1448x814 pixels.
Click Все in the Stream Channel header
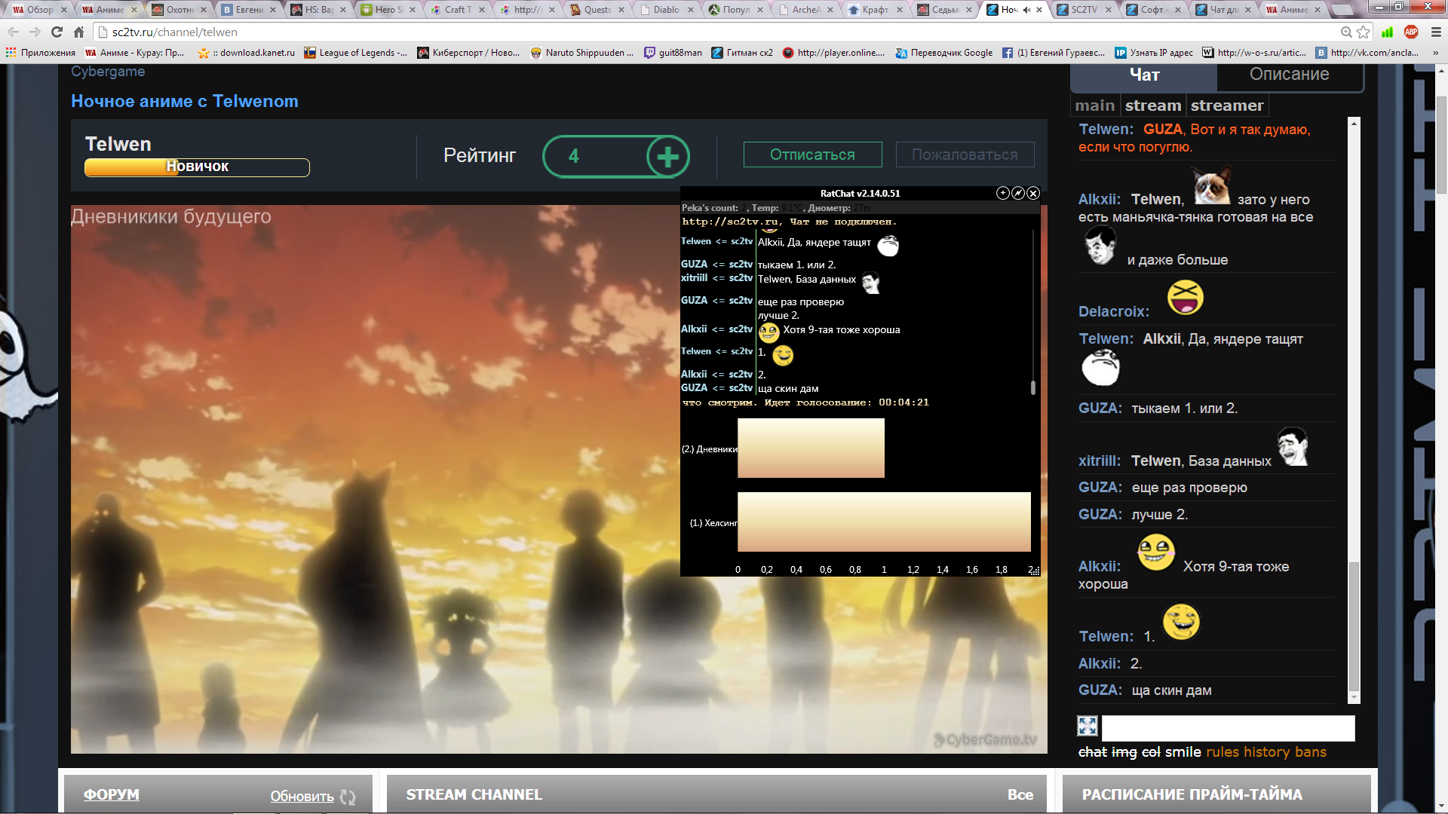click(1020, 794)
